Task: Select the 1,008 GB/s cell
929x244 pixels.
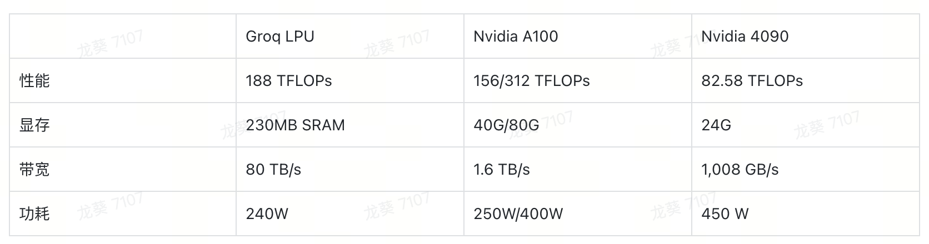Action: 806,169
